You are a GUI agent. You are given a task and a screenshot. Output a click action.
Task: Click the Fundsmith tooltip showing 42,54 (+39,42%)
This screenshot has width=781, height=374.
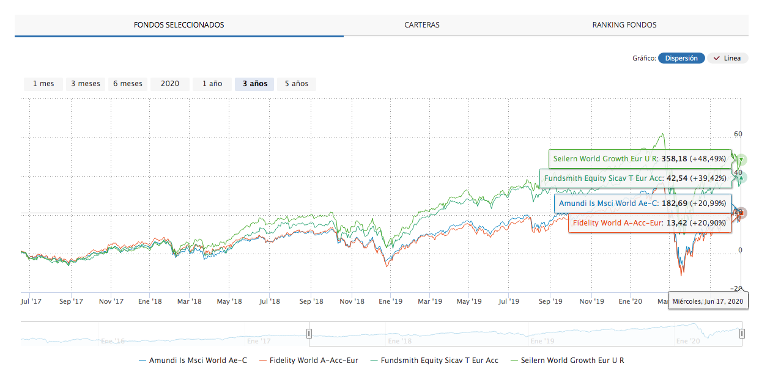click(x=635, y=179)
